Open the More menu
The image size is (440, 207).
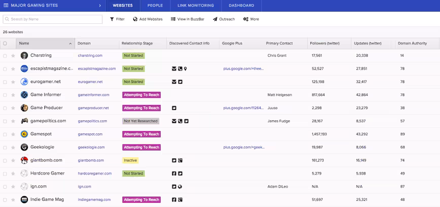(x=251, y=19)
